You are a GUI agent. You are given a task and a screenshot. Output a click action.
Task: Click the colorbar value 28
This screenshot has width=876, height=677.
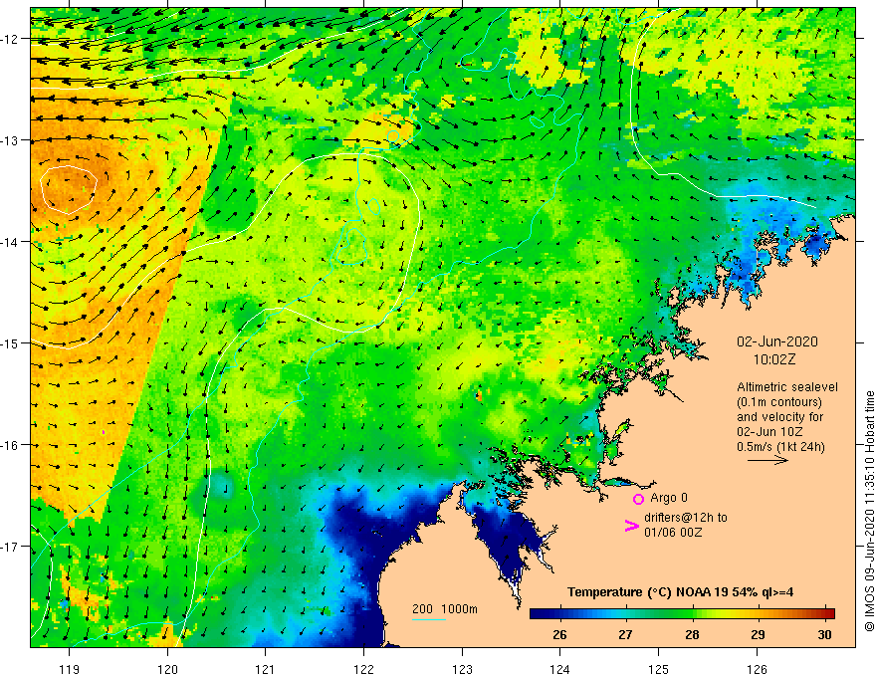(x=692, y=634)
